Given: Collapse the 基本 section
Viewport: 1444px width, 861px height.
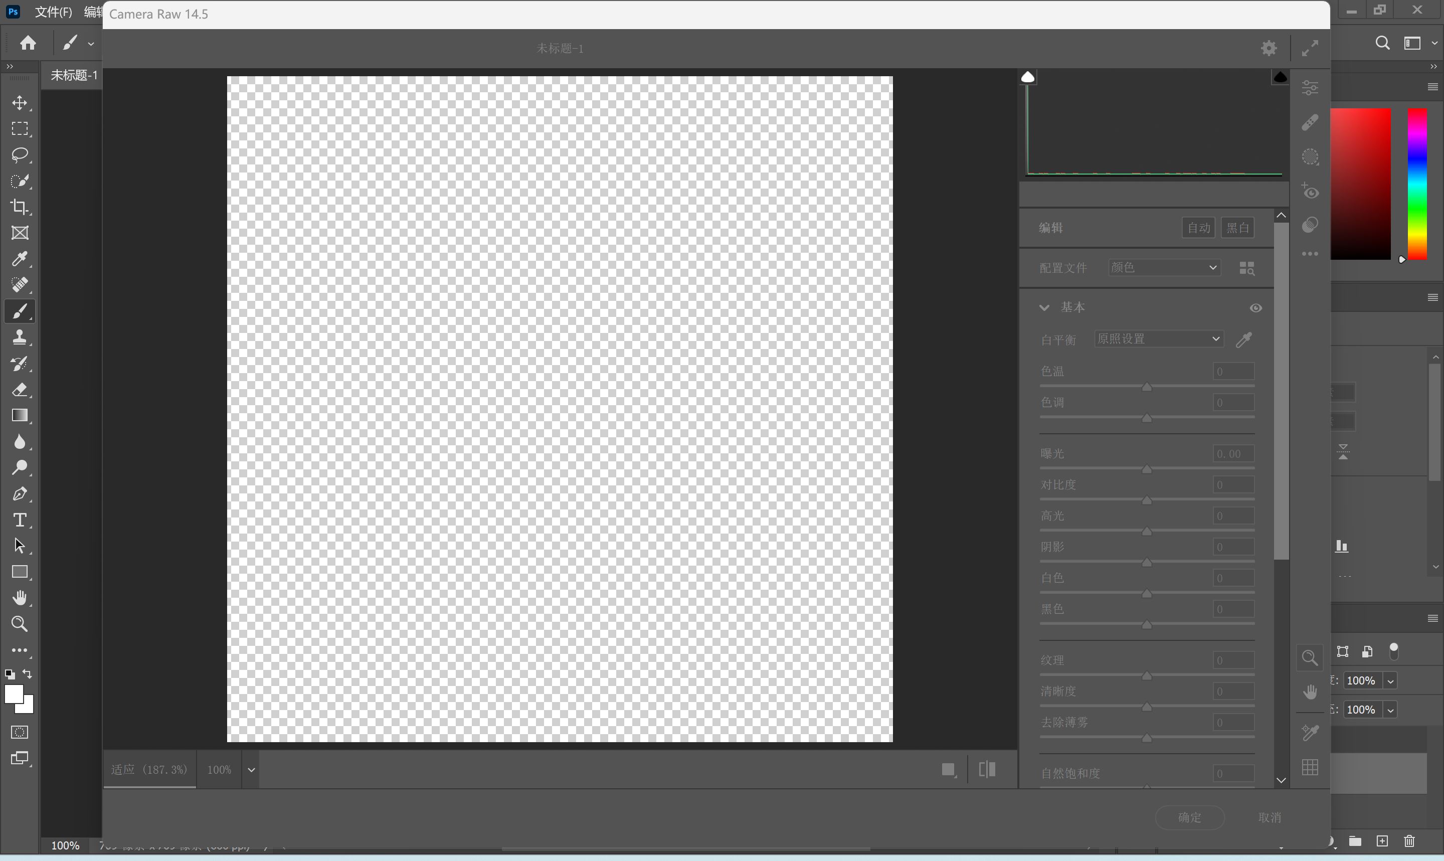Looking at the screenshot, I should click(1044, 307).
